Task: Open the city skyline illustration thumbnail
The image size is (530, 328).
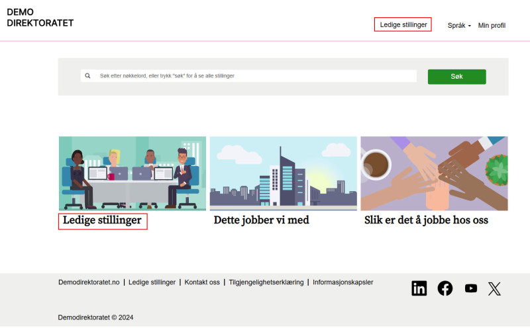Action: coord(284,173)
